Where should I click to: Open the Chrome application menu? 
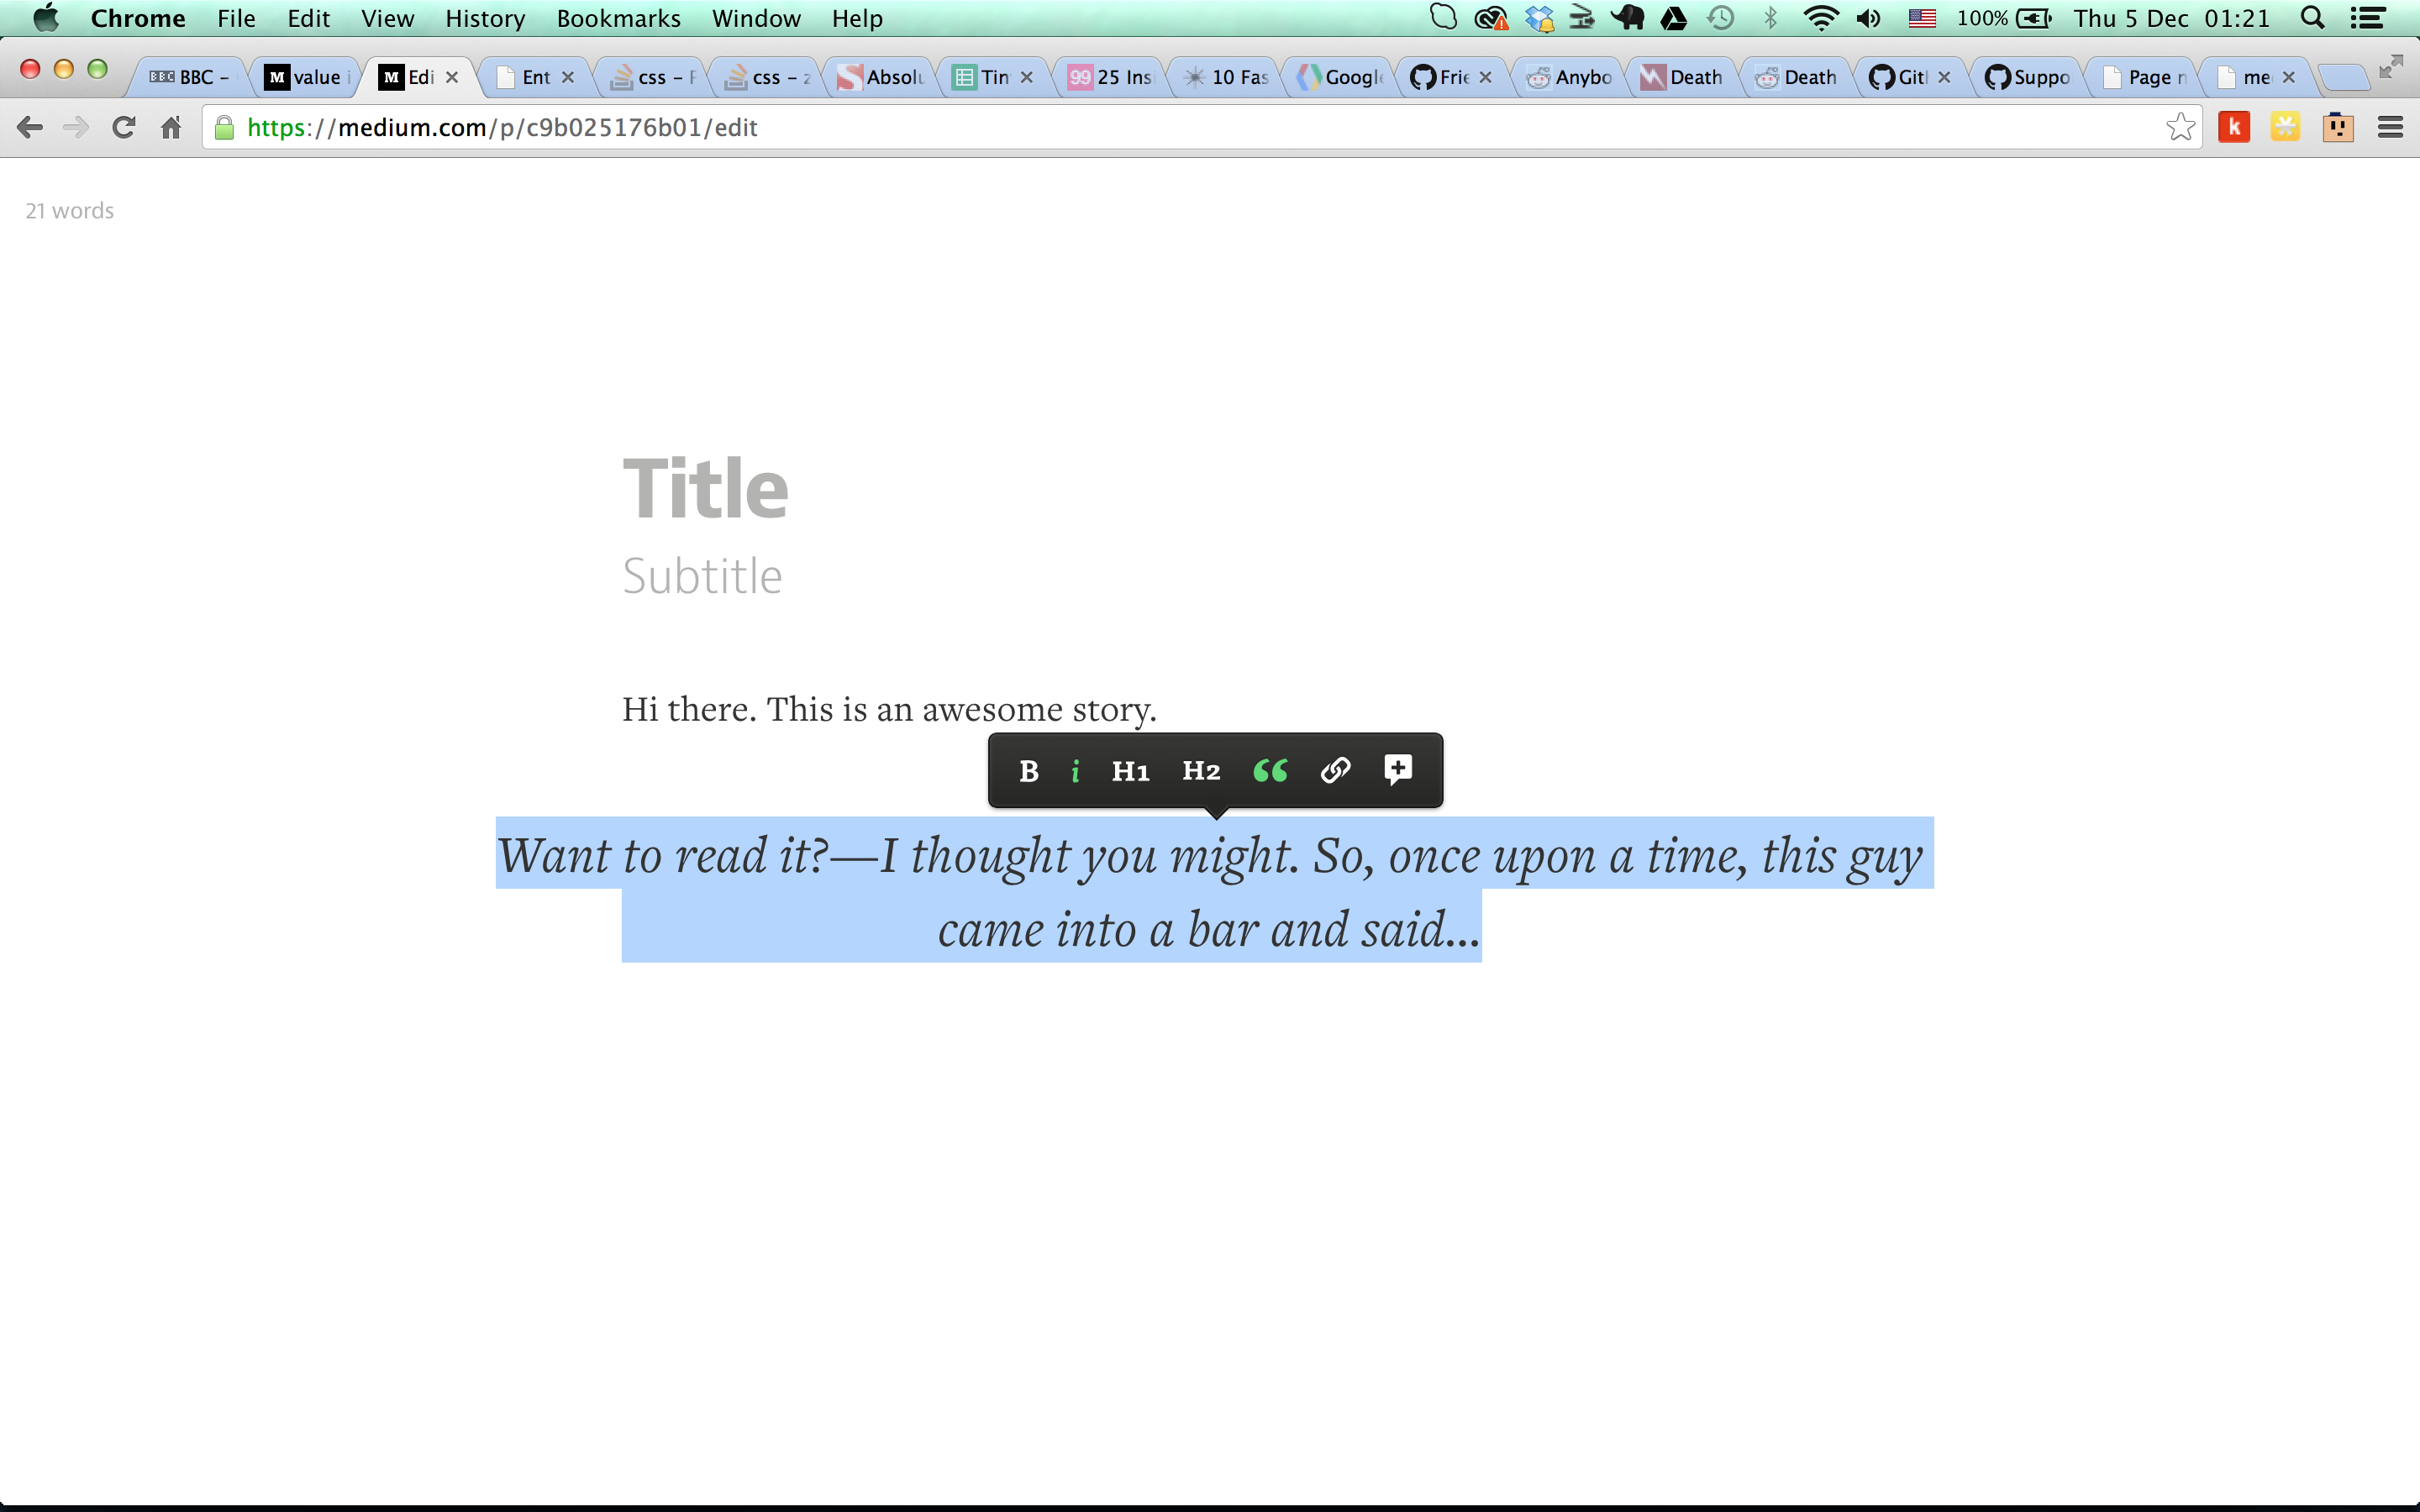(x=138, y=18)
